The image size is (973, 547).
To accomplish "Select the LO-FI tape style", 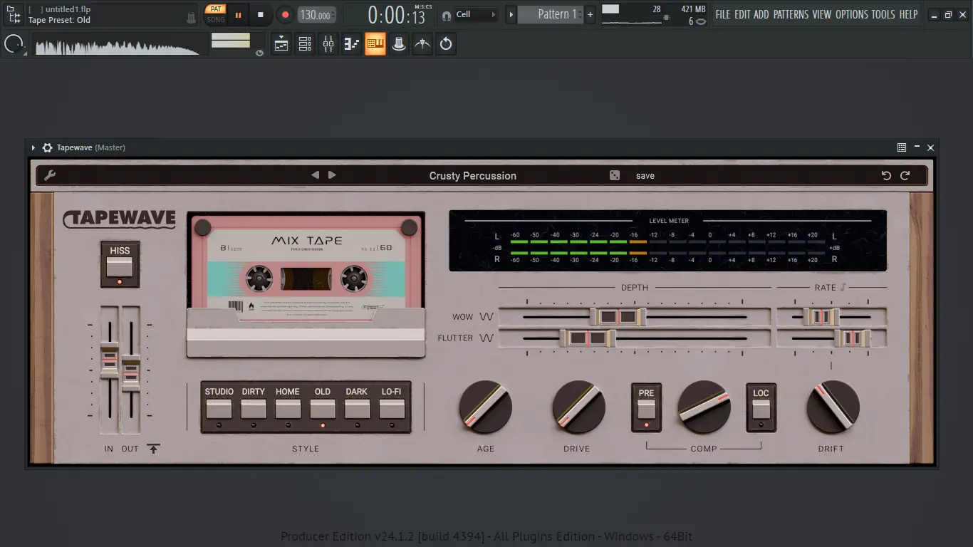I will tap(392, 409).
